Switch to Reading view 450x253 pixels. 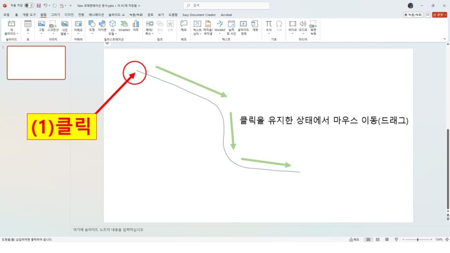point(387,239)
